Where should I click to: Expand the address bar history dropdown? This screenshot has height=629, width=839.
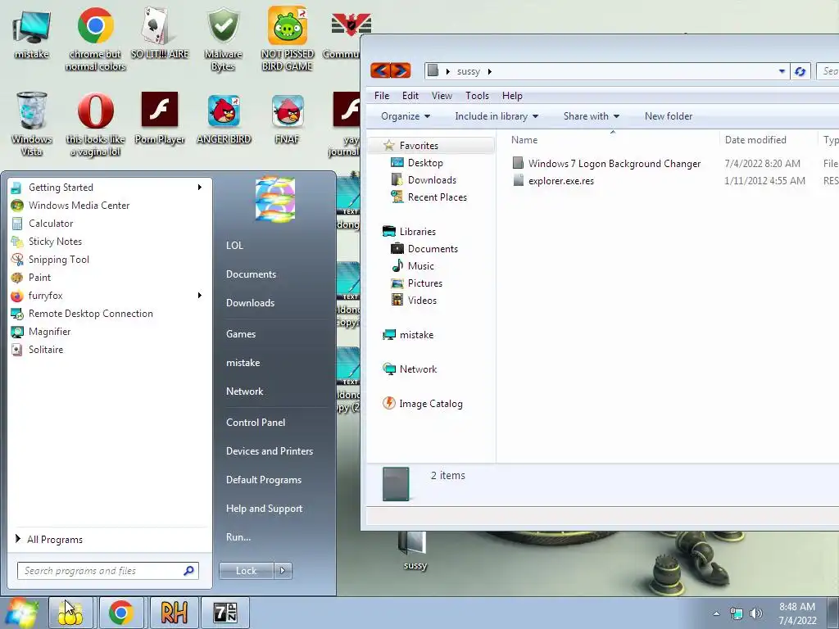coord(782,71)
